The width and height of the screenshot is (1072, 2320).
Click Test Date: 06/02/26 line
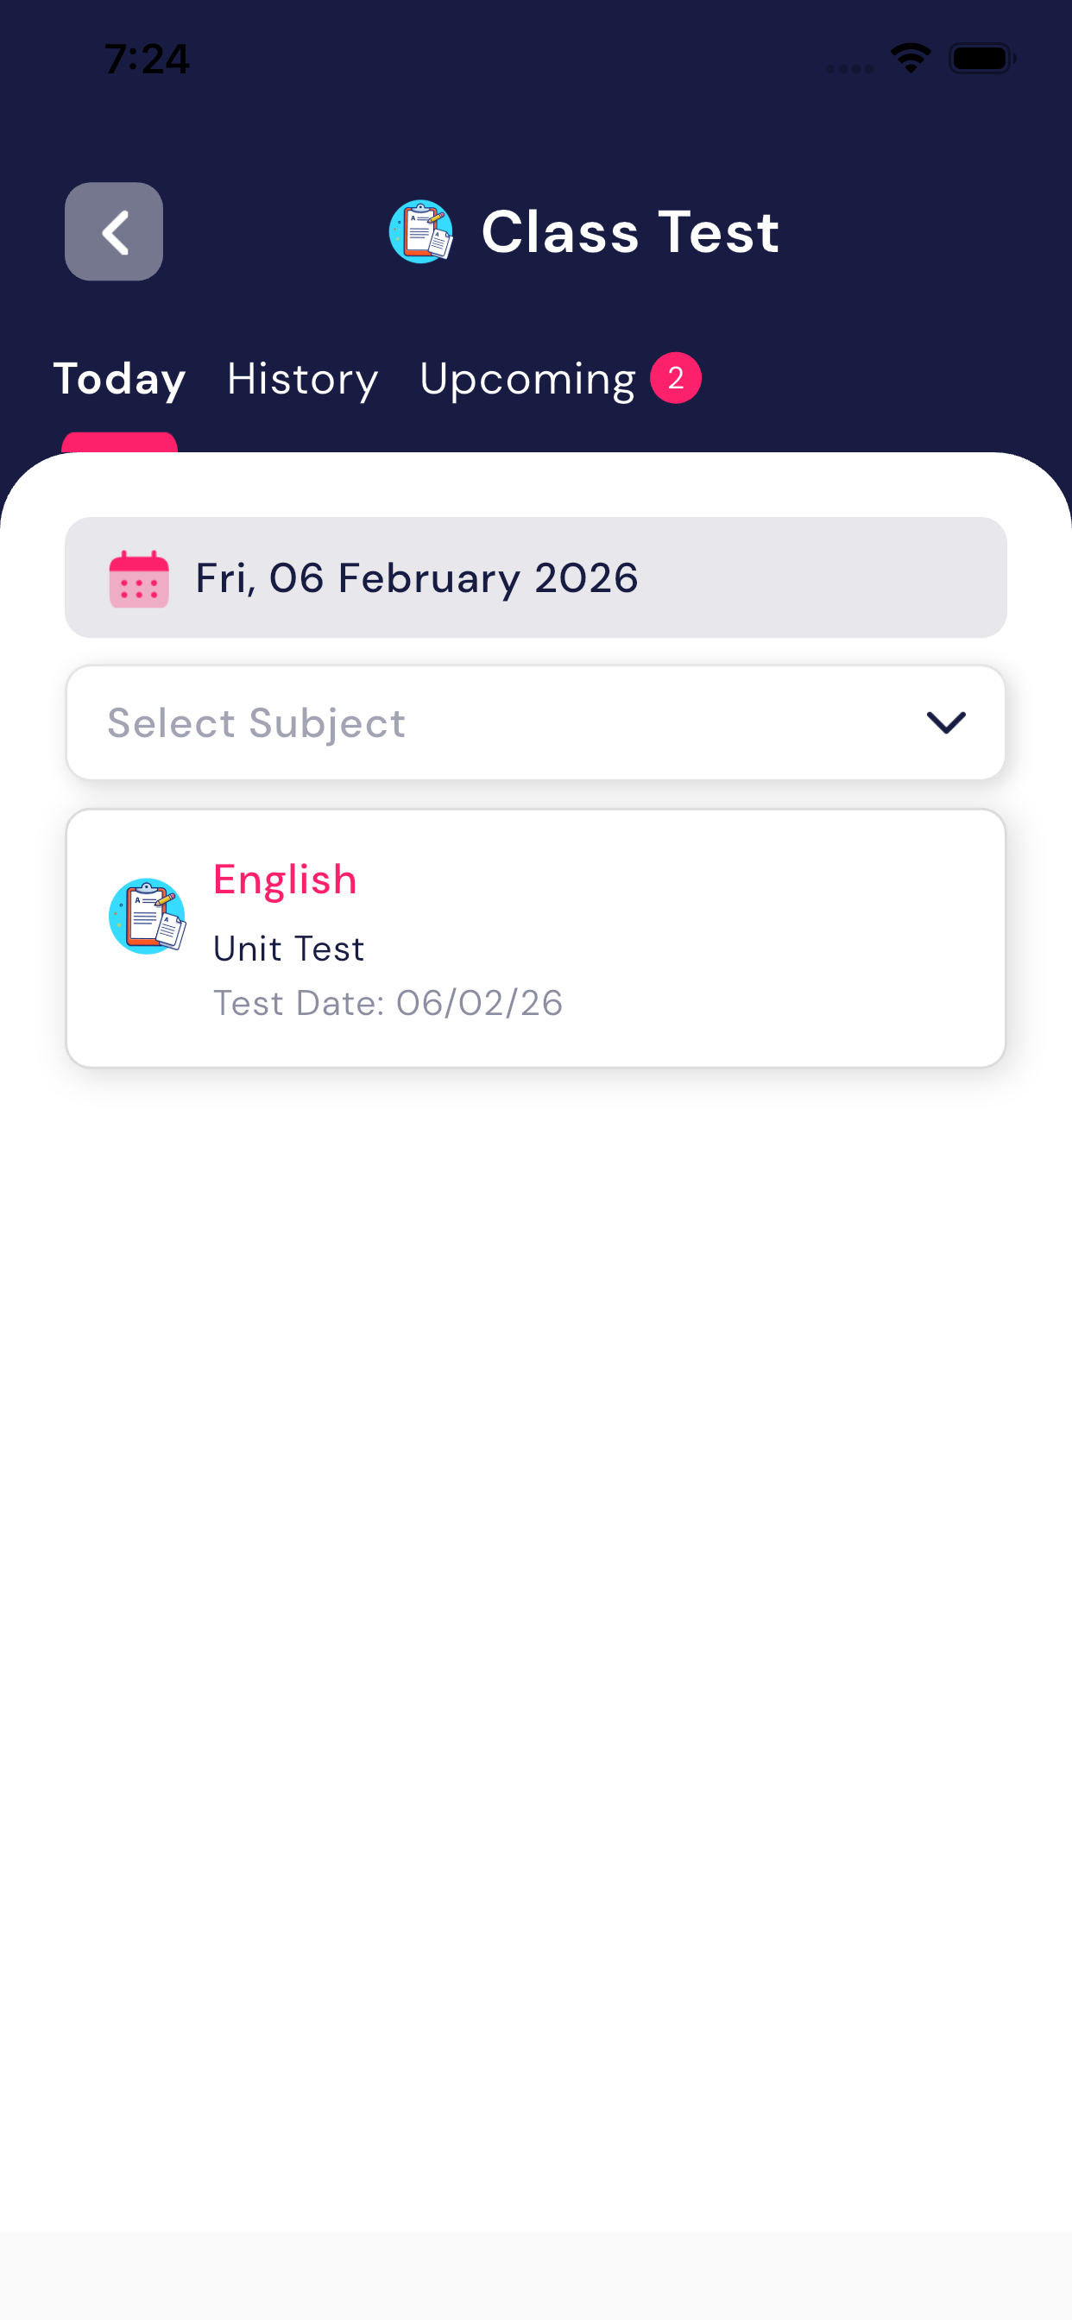point(388,1002)
